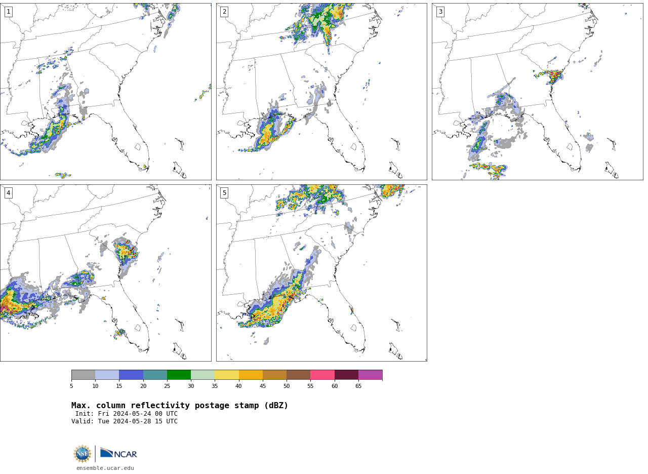Click the yellow 35-40 dBZ swatch
Viewport: 648px width, 474px height.
pyautogui.click(x=227, y=375)
